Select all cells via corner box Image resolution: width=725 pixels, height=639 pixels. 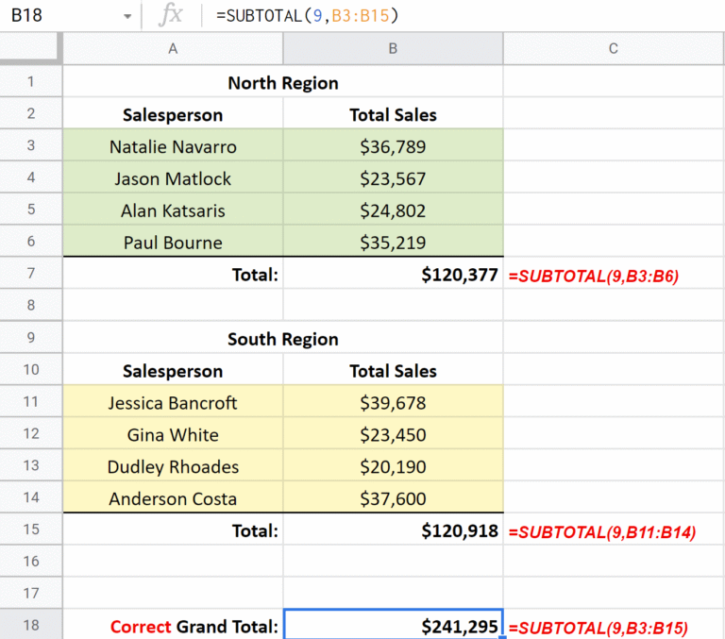[x=30, y=48]
